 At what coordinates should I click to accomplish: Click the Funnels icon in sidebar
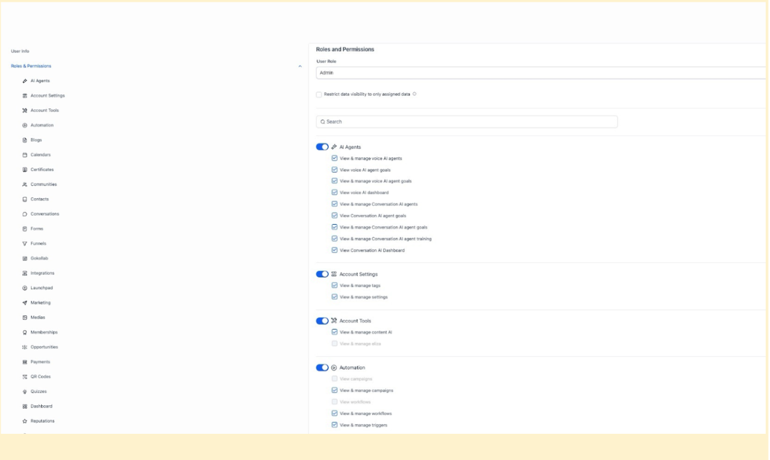25,244
